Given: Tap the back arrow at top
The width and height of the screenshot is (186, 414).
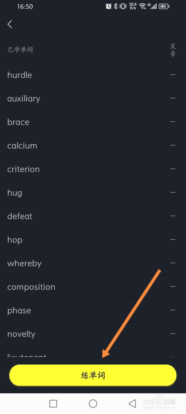Looking at the screenshot, I should [10, 24].
